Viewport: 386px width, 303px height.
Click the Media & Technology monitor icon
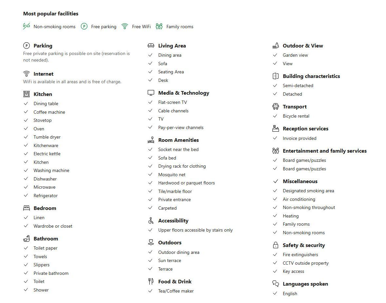151,93
